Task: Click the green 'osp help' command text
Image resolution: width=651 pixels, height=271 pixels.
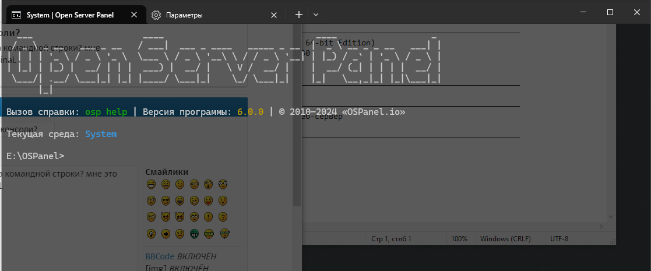Action: pyautogui.click(x=106, y=112)
